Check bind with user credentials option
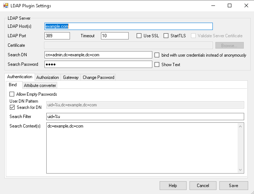254x194 pixels. click(157, 55)
